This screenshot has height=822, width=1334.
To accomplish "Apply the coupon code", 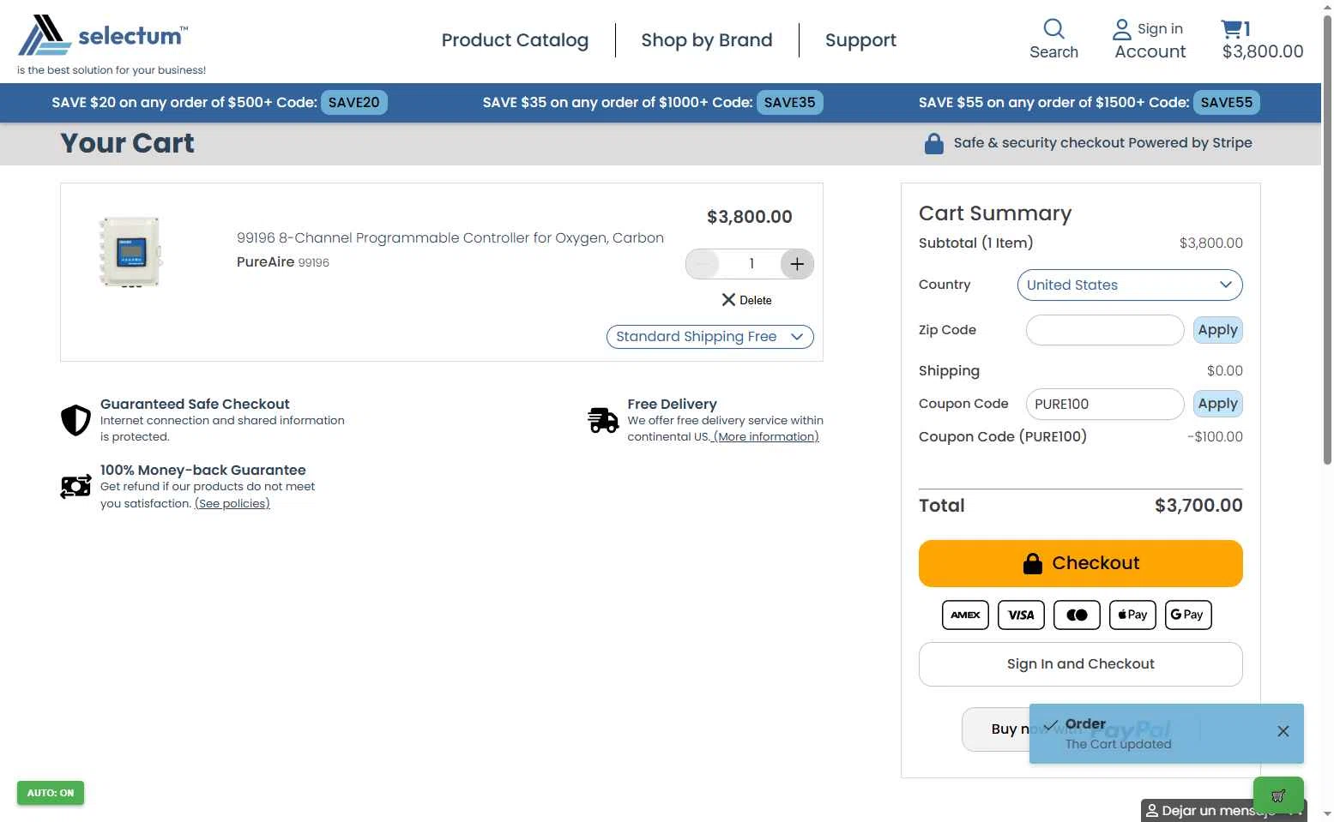I will click(x=1217, y=404).
